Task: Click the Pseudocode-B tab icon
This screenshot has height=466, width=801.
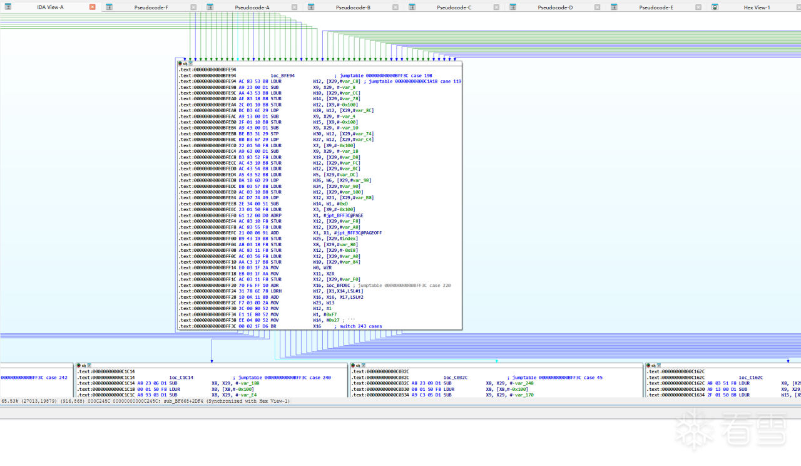Action: click(311, 8)
